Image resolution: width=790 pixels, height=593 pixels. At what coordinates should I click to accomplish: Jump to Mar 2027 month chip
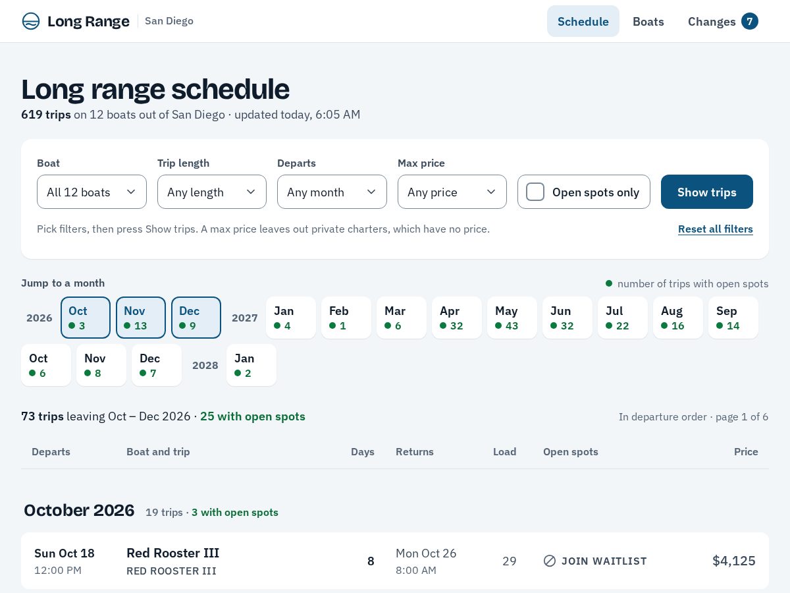click(x=402, y=318)
